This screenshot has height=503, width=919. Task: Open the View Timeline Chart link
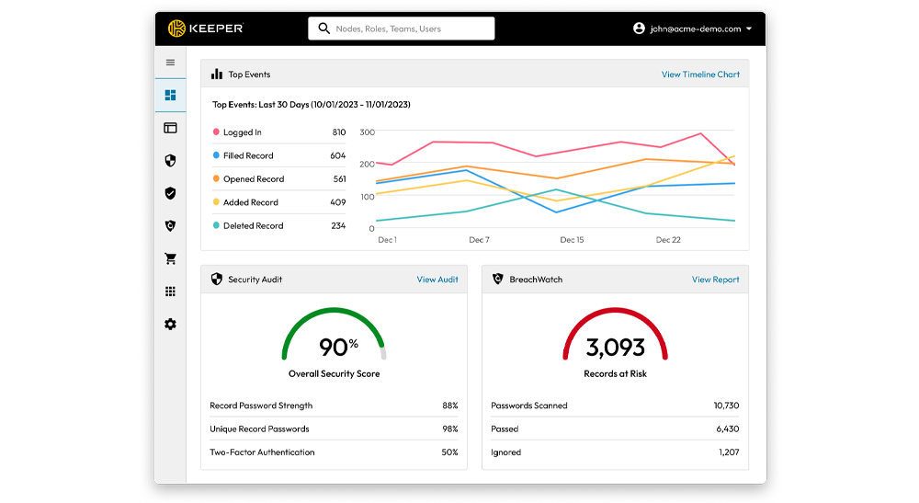click(700, 74)
